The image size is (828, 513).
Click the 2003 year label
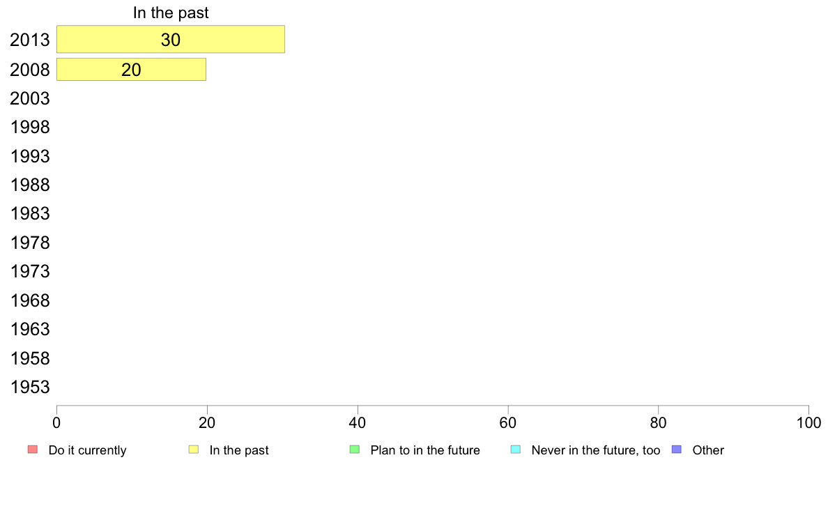29,98
